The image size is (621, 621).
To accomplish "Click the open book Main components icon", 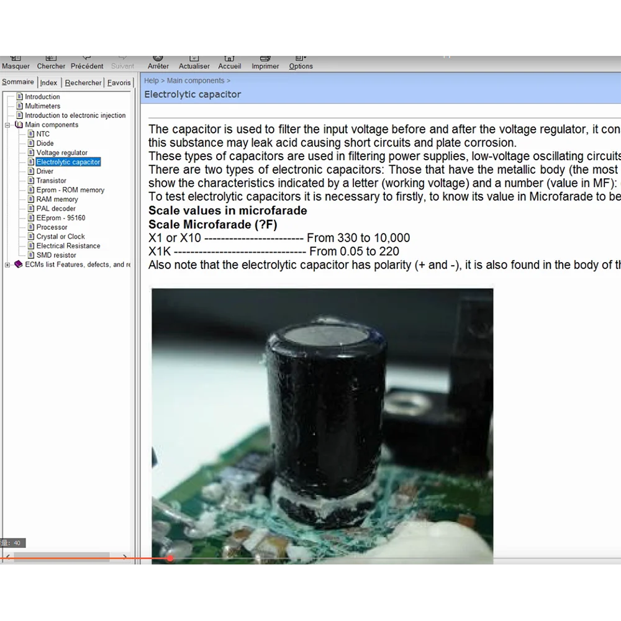I will pos(19,124).
